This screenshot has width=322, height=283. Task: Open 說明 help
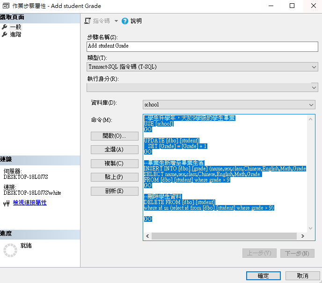pyautogui.click(x=136, y=21)
